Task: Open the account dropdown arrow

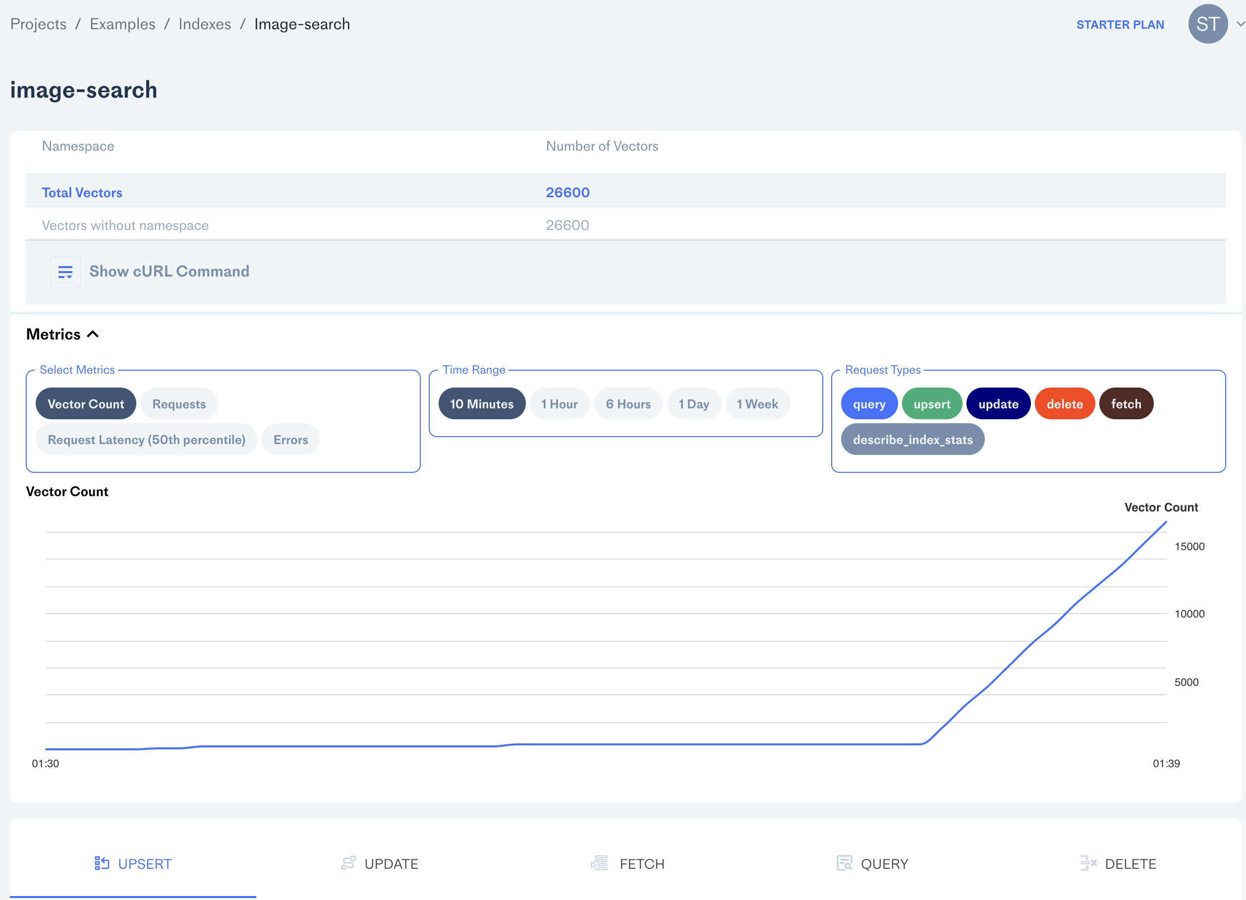Action: pyautogui.click(x=1240, y=24)
